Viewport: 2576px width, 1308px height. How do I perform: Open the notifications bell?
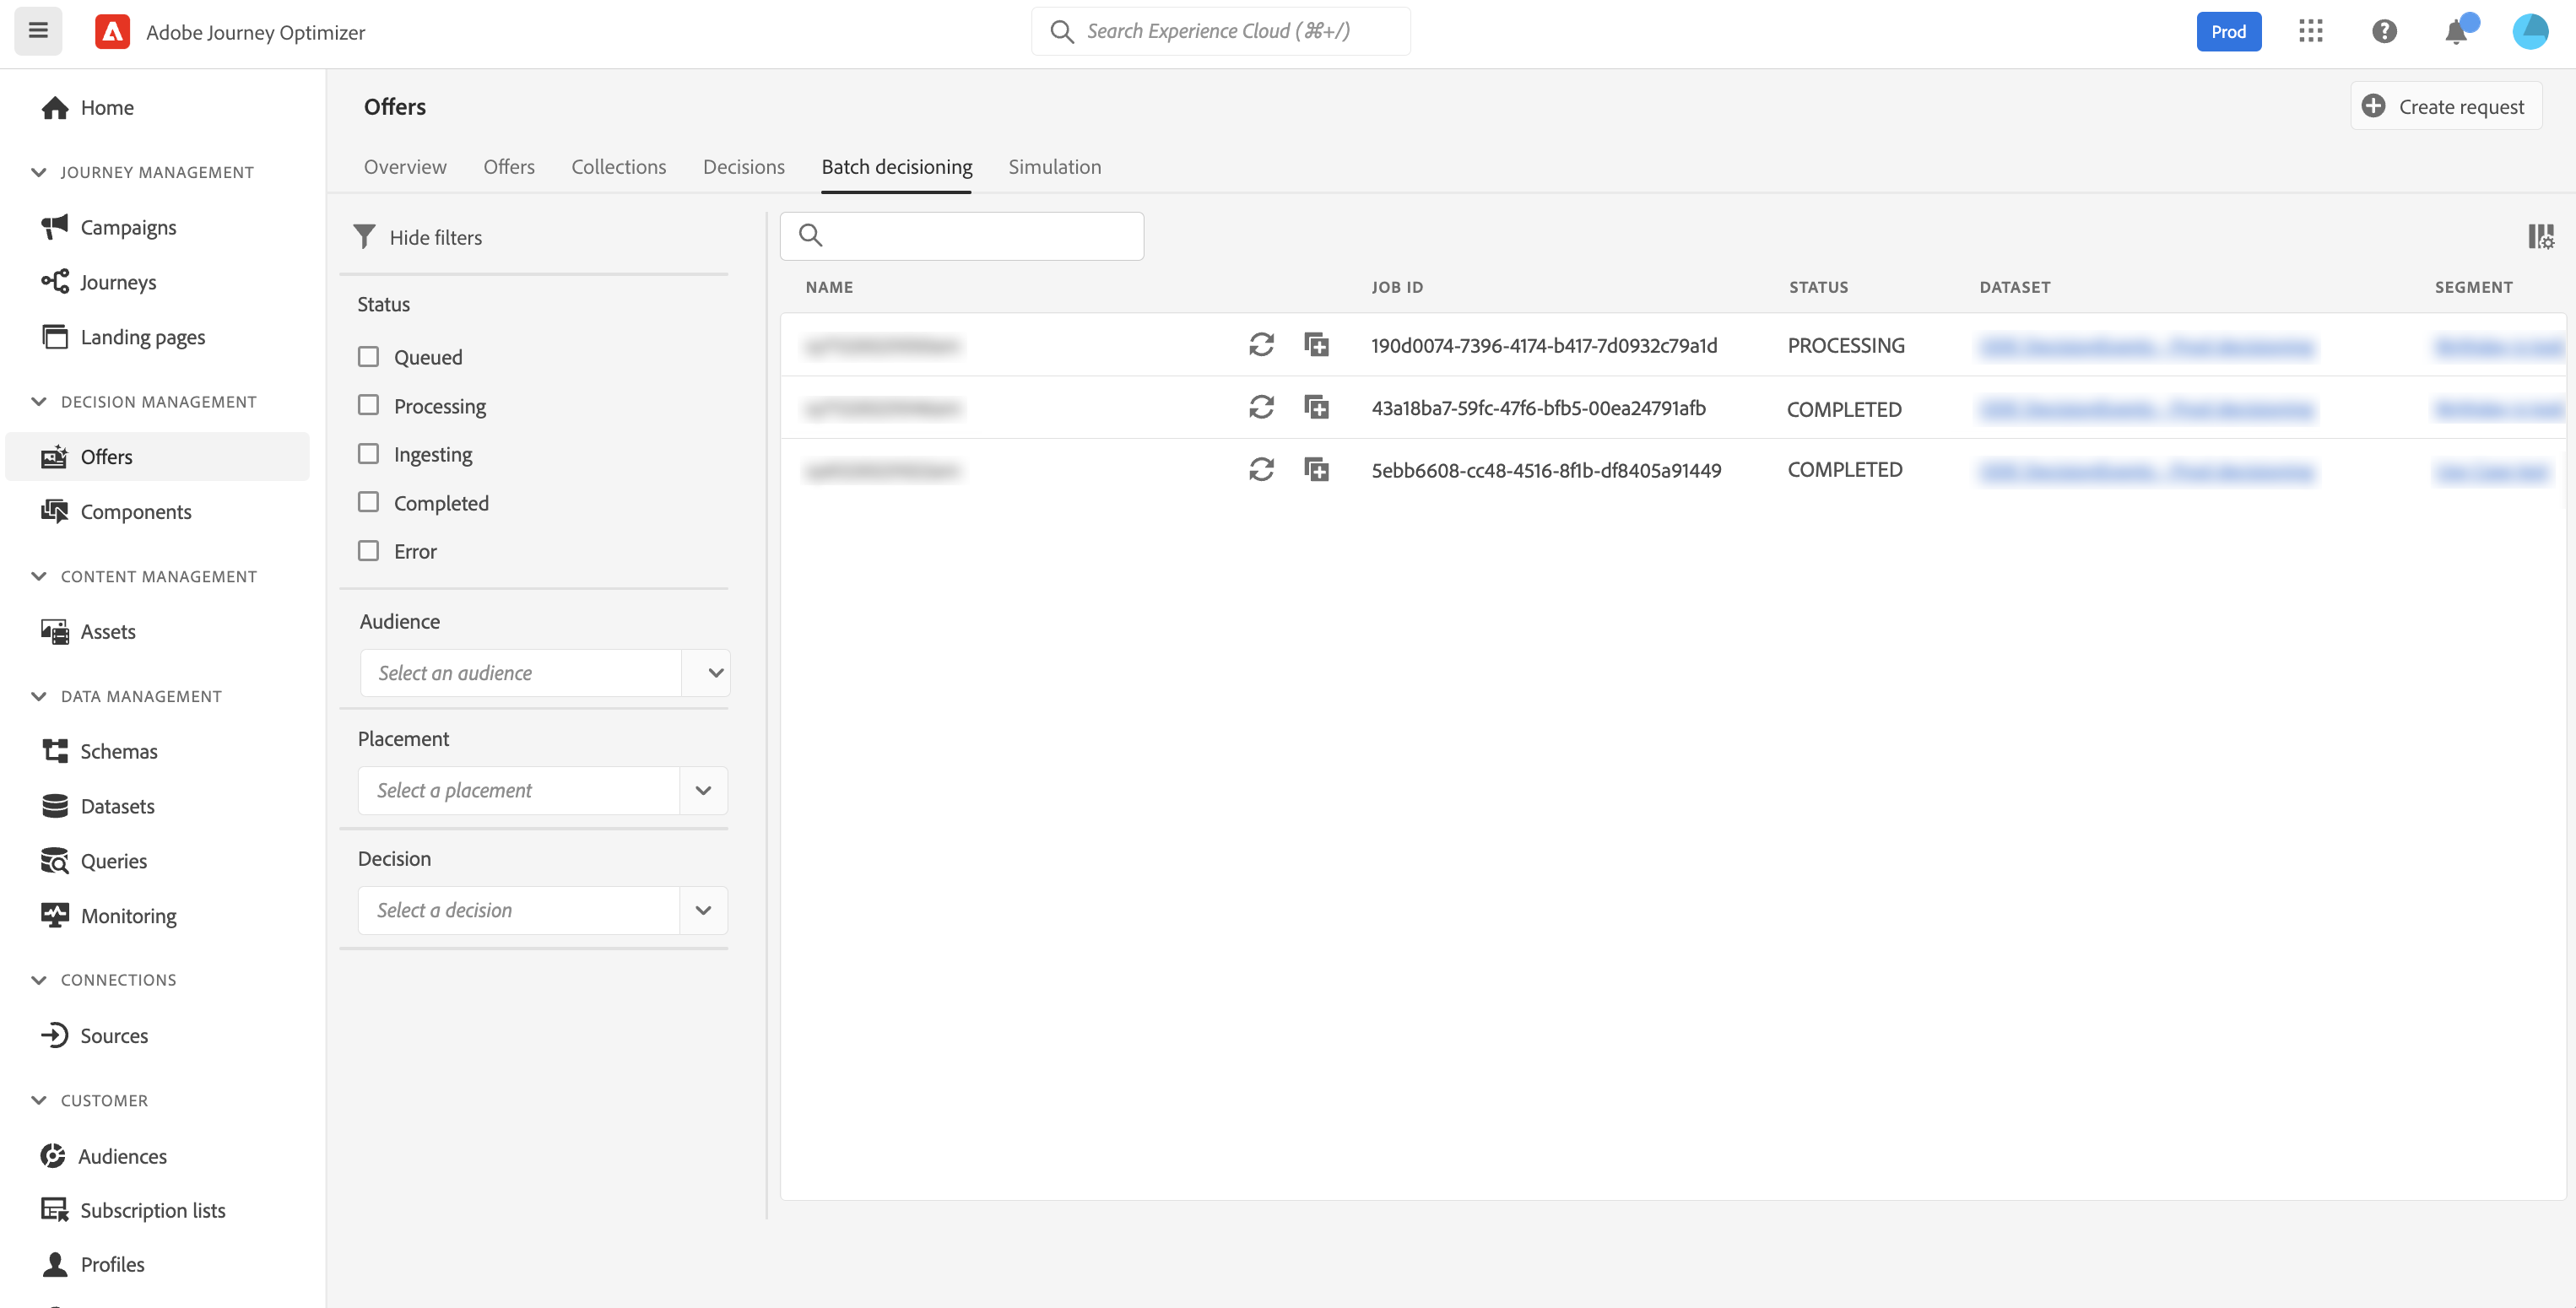tap(2455, 32)
